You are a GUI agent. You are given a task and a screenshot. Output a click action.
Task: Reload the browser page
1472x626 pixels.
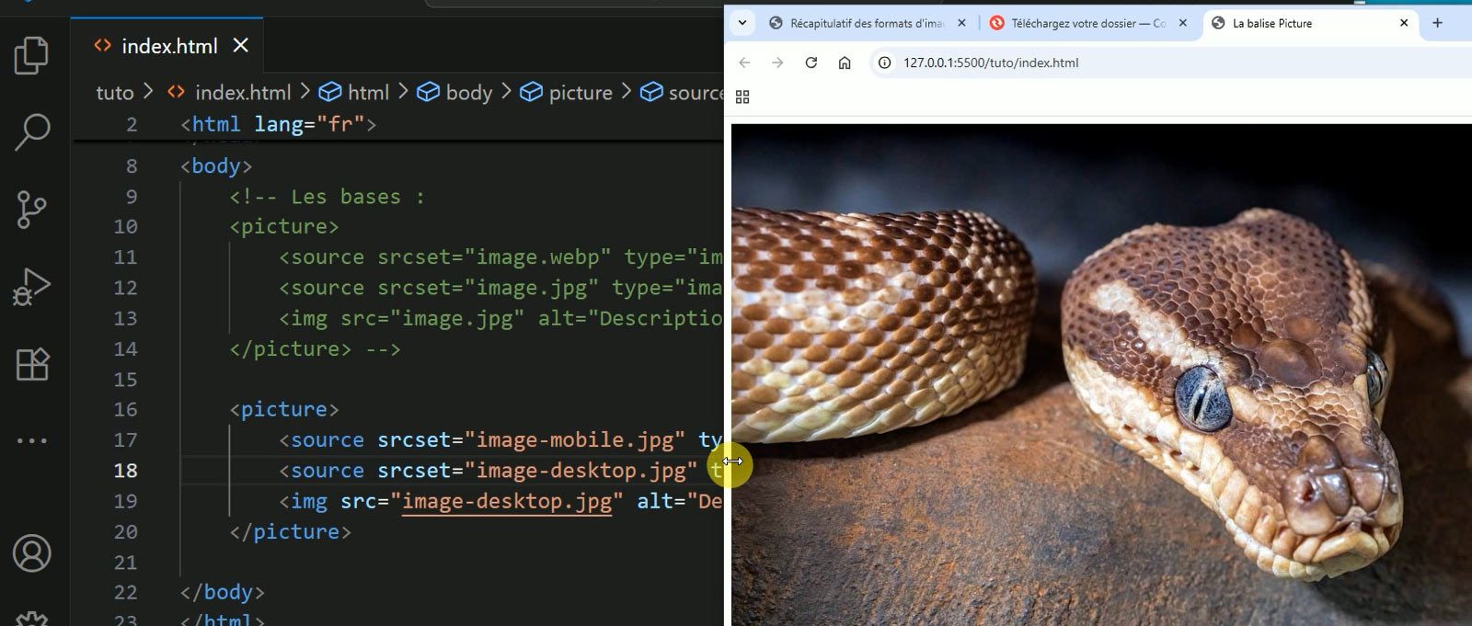[x=811, y=63]
